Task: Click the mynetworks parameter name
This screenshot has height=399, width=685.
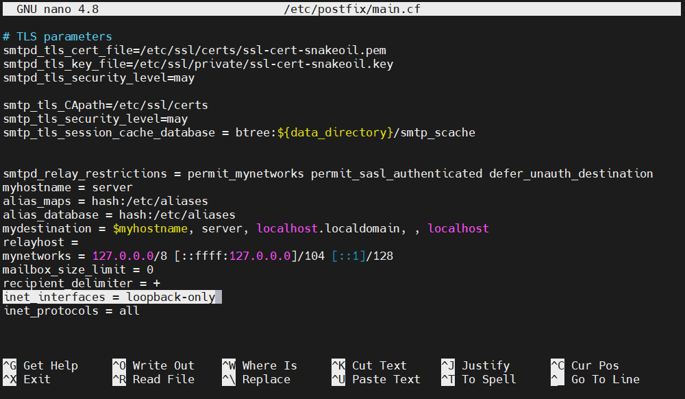Action: click(x=37, y=256)
